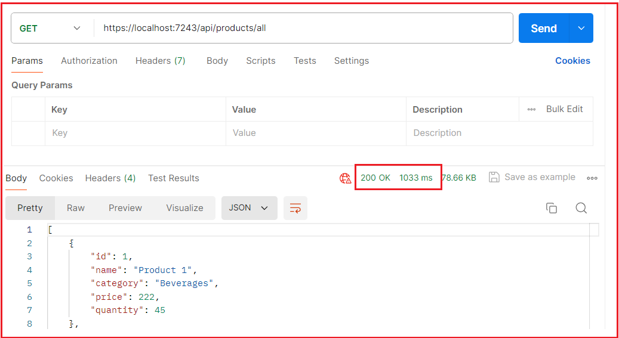This screenshot has width=619, height=338.
Task: Click the Save as example disk icon
Action: tap(494, 177)
